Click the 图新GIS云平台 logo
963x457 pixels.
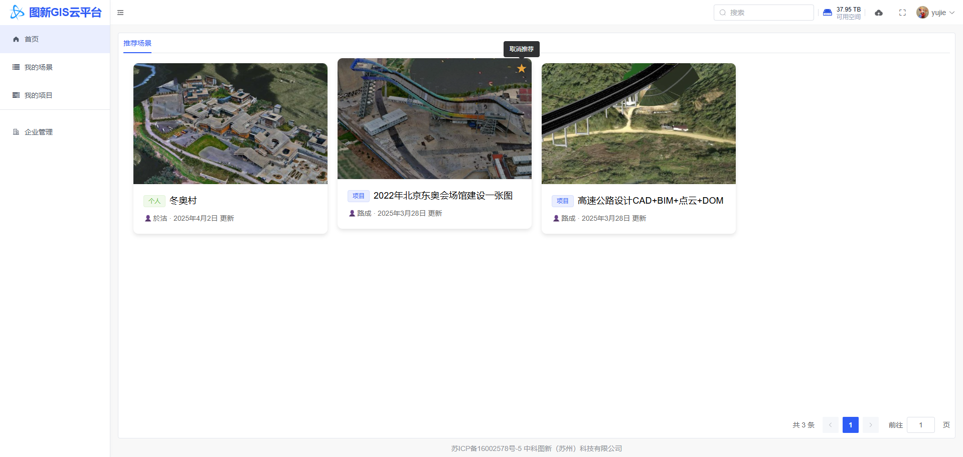(56, 12)
